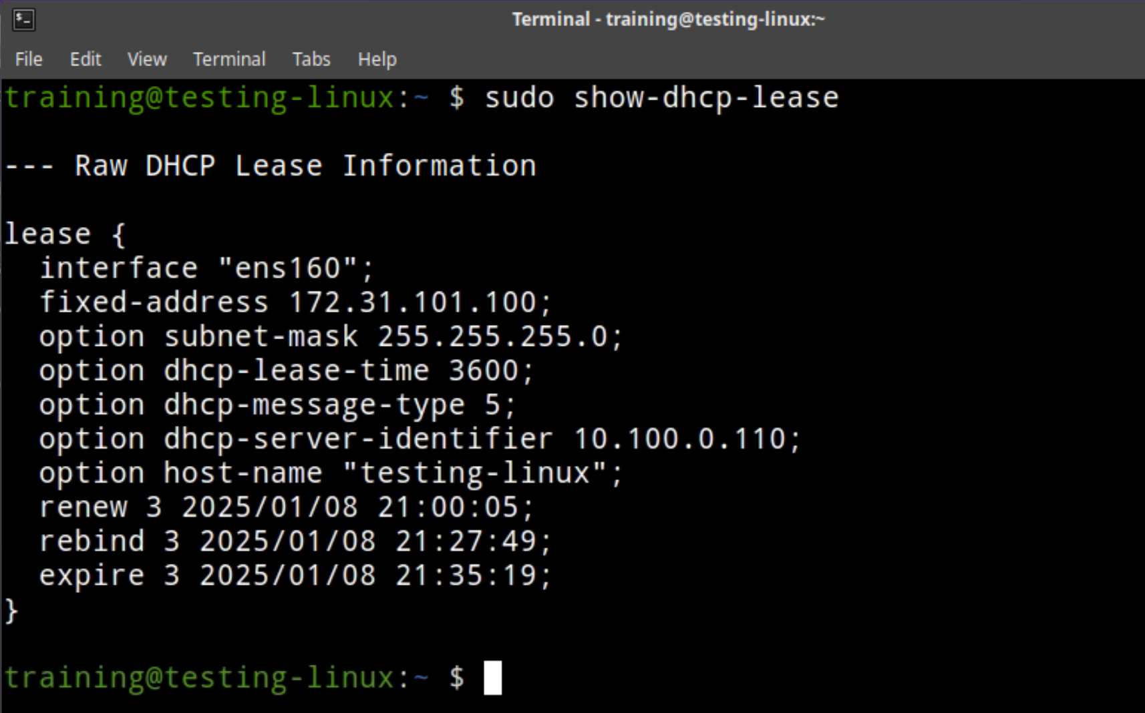Open the Terminal menu
1145x713 pixels.
[x=229, y=59]
